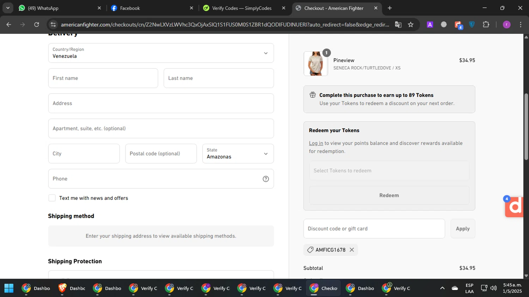
Task: Bookmark this page with the star icon
Action: [411, 24]
